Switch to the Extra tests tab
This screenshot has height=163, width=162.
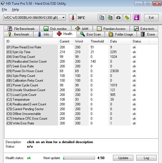[144, 29]
